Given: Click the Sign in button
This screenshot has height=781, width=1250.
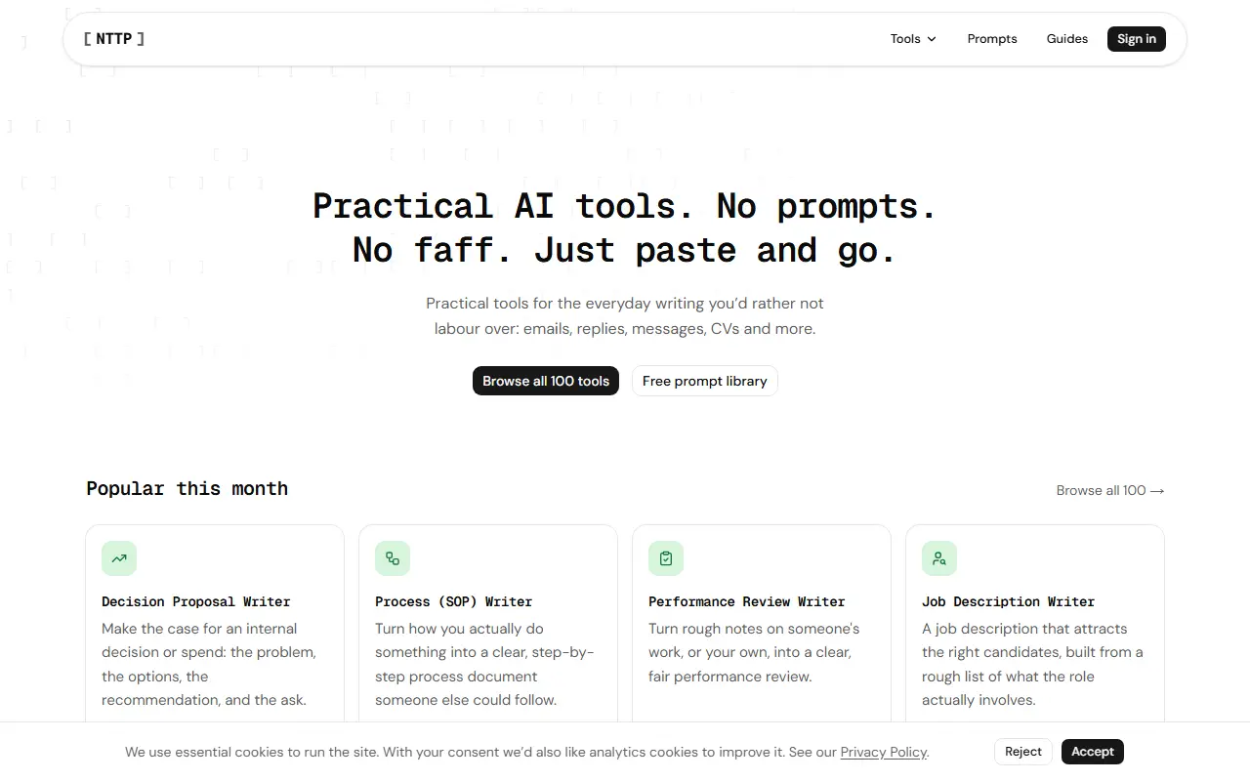Looking at the screenshot, I should pos(1137,39).
